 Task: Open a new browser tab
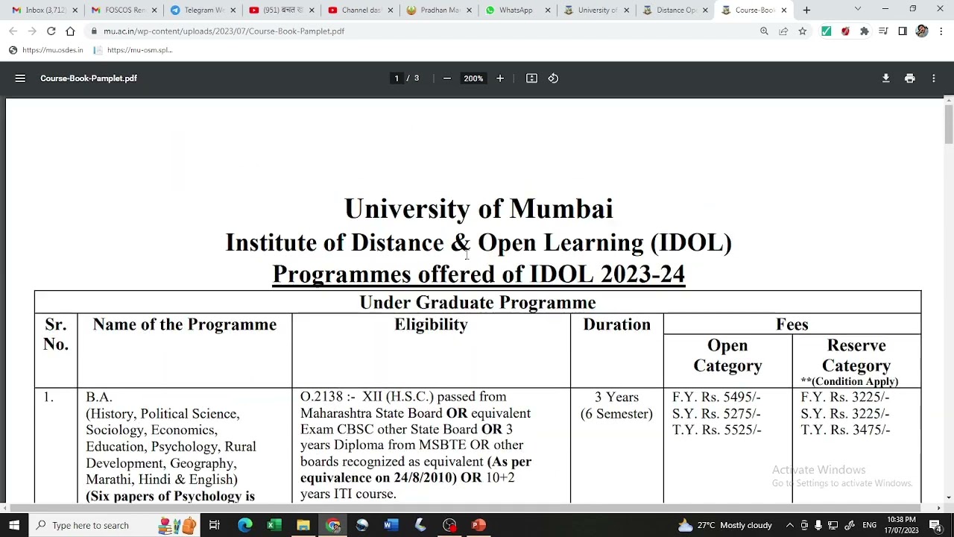(806, 10)
